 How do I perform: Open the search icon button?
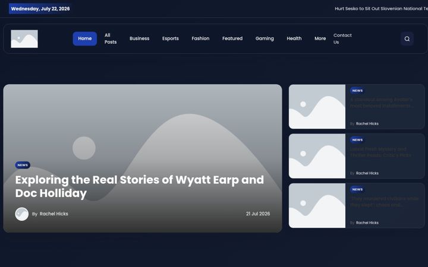pyautogui.click(x=407, y=39)
